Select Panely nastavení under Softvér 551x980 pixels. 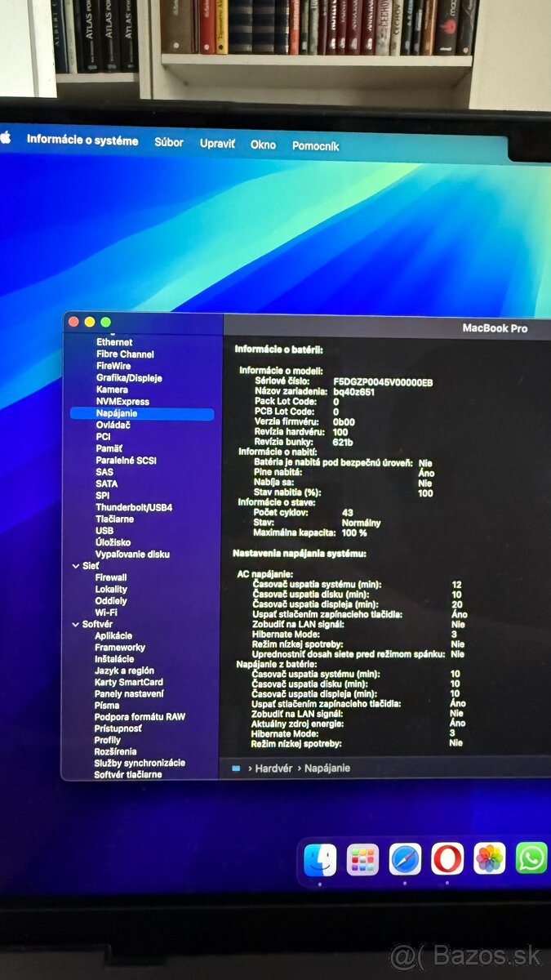(x=129, y=693)
